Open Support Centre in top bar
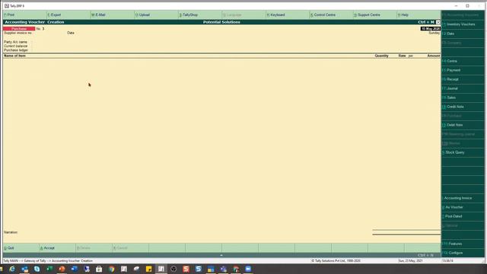The height and width of the screenshot is (274, 487). tap(367, 15)
